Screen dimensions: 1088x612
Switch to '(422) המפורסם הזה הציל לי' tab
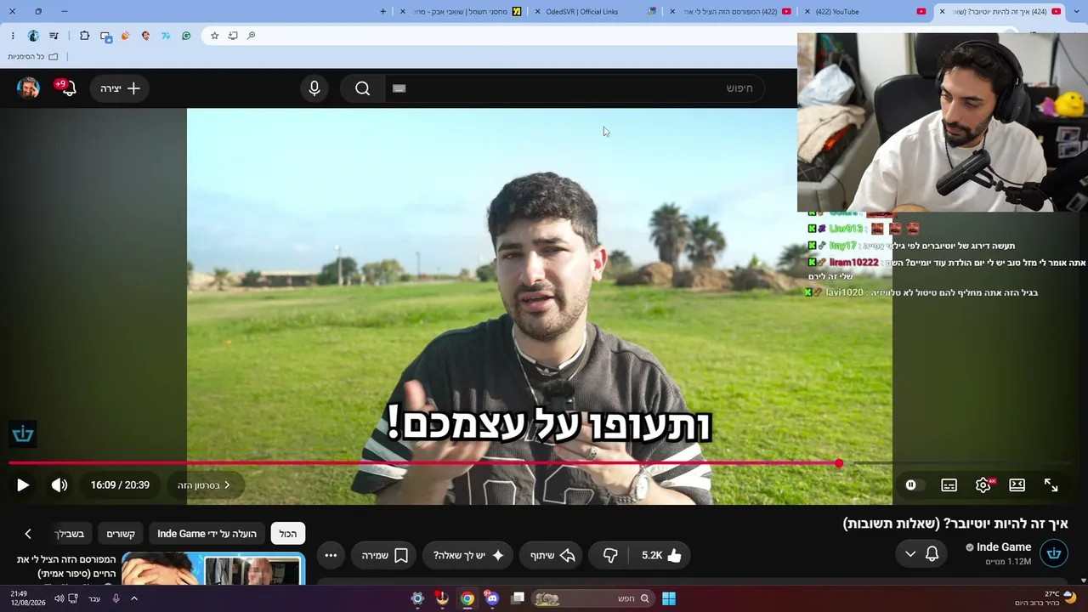pyautogui.click(x=731, y=11)
